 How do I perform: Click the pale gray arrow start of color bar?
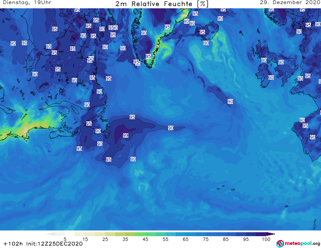pyautogui.click(x=50, y=234)
